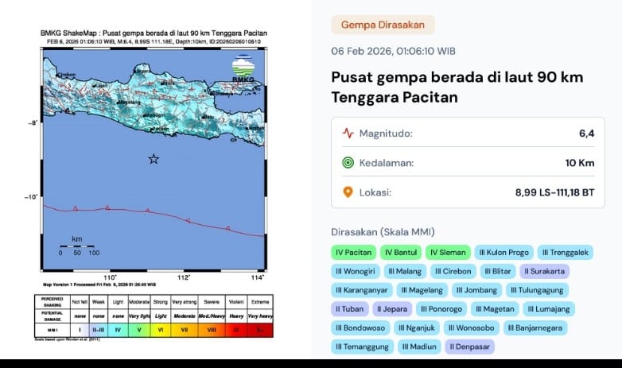Click the red MMI IX color cell
Viewport: 622px width, 368px height.
tap(236, 327)
